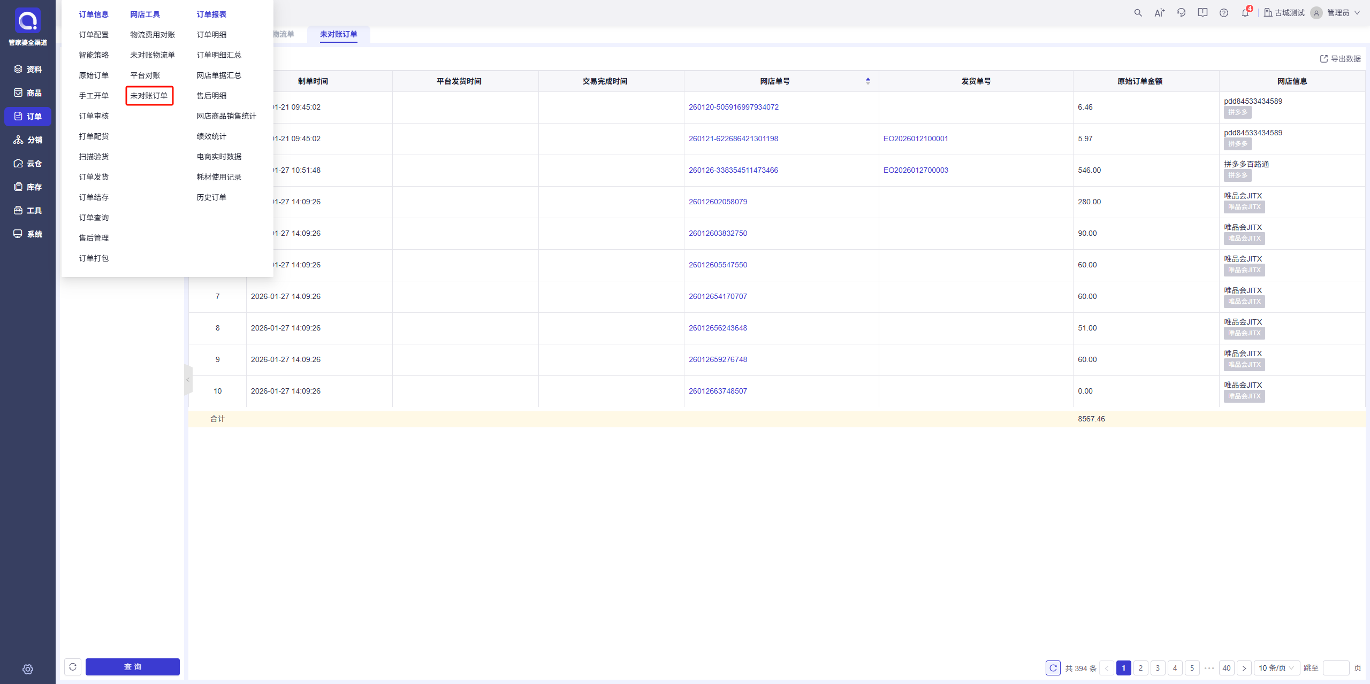Go to page 5
The height and width of the screenshot is (684, 1370).
click(1192, 668)
